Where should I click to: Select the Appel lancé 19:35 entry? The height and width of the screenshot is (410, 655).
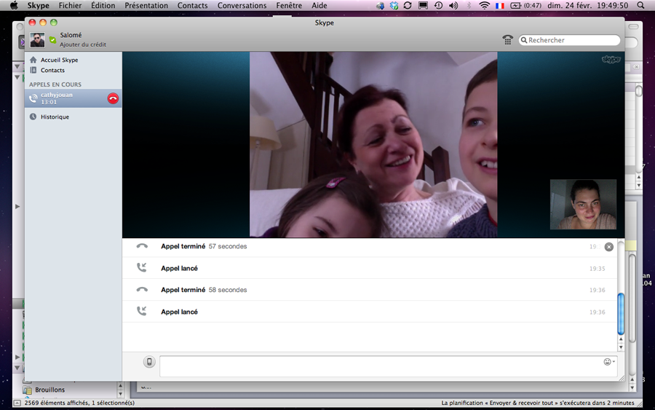(370, 268)
